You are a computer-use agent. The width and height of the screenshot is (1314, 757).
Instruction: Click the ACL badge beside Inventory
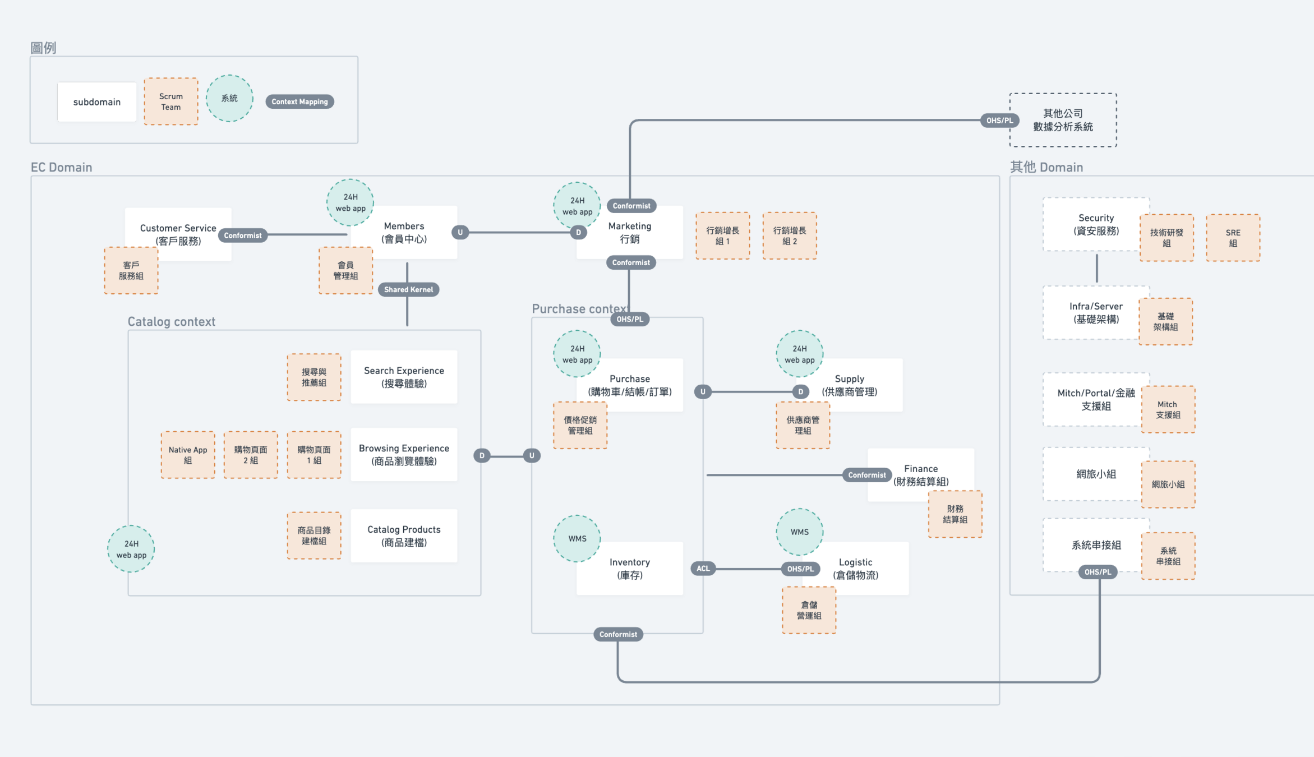point(703,568)
